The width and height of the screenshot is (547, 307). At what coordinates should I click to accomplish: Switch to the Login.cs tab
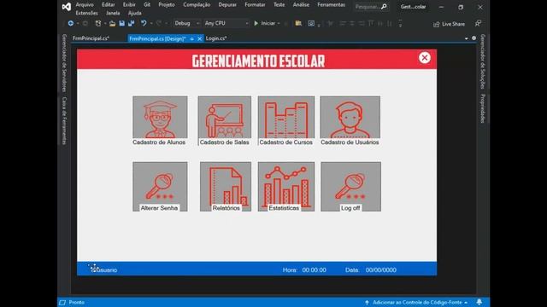[216, 38]
